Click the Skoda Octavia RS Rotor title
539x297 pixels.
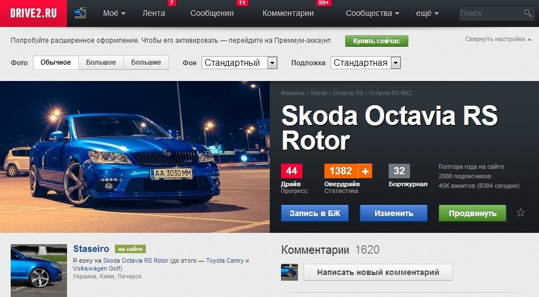390,128
